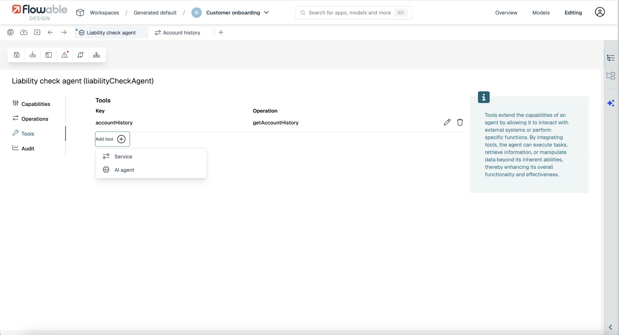Go to Generated default breadcrumb

click(x=155, y=13)
